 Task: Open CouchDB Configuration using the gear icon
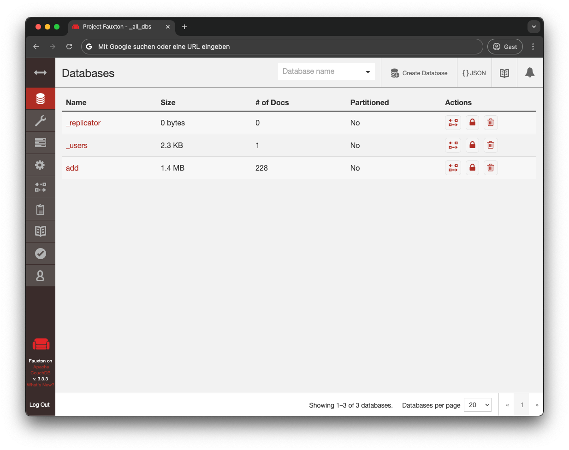(41, 165)
